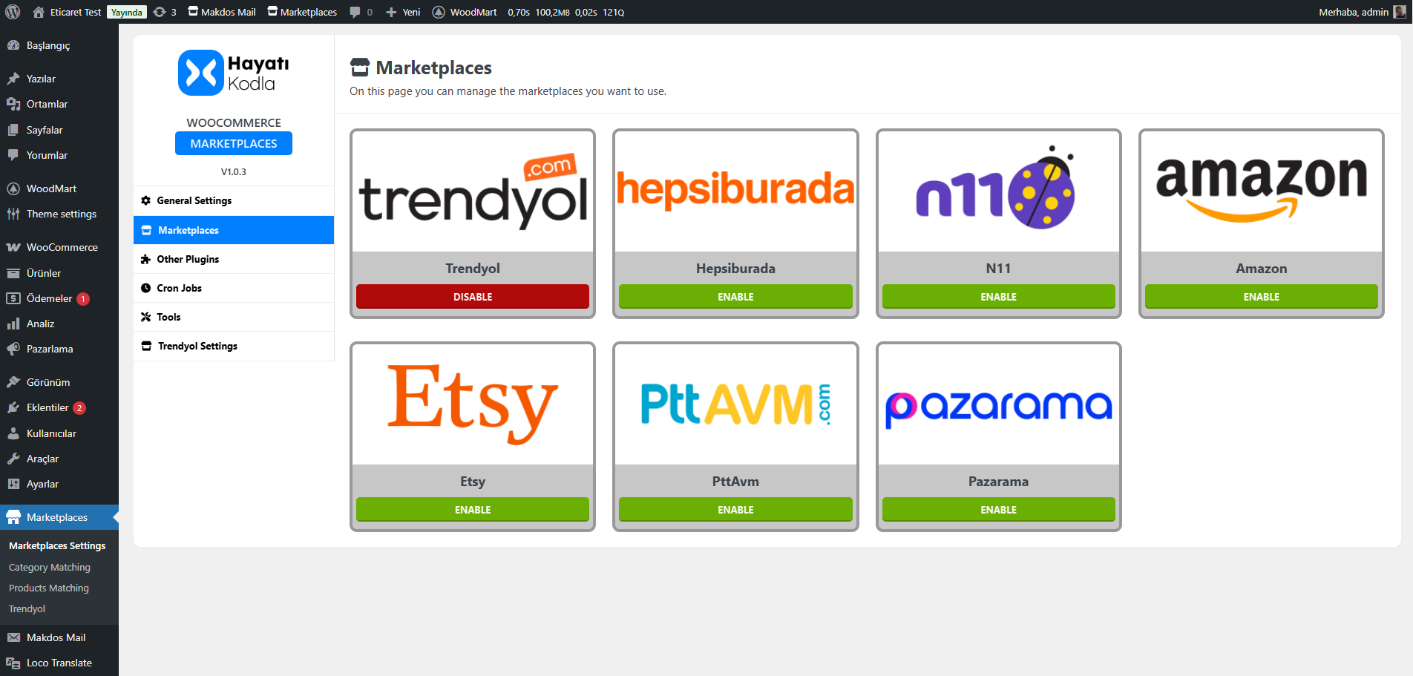Click the Yorumlar comment icon
This screenshot has height=676, width=1413.
13,155
